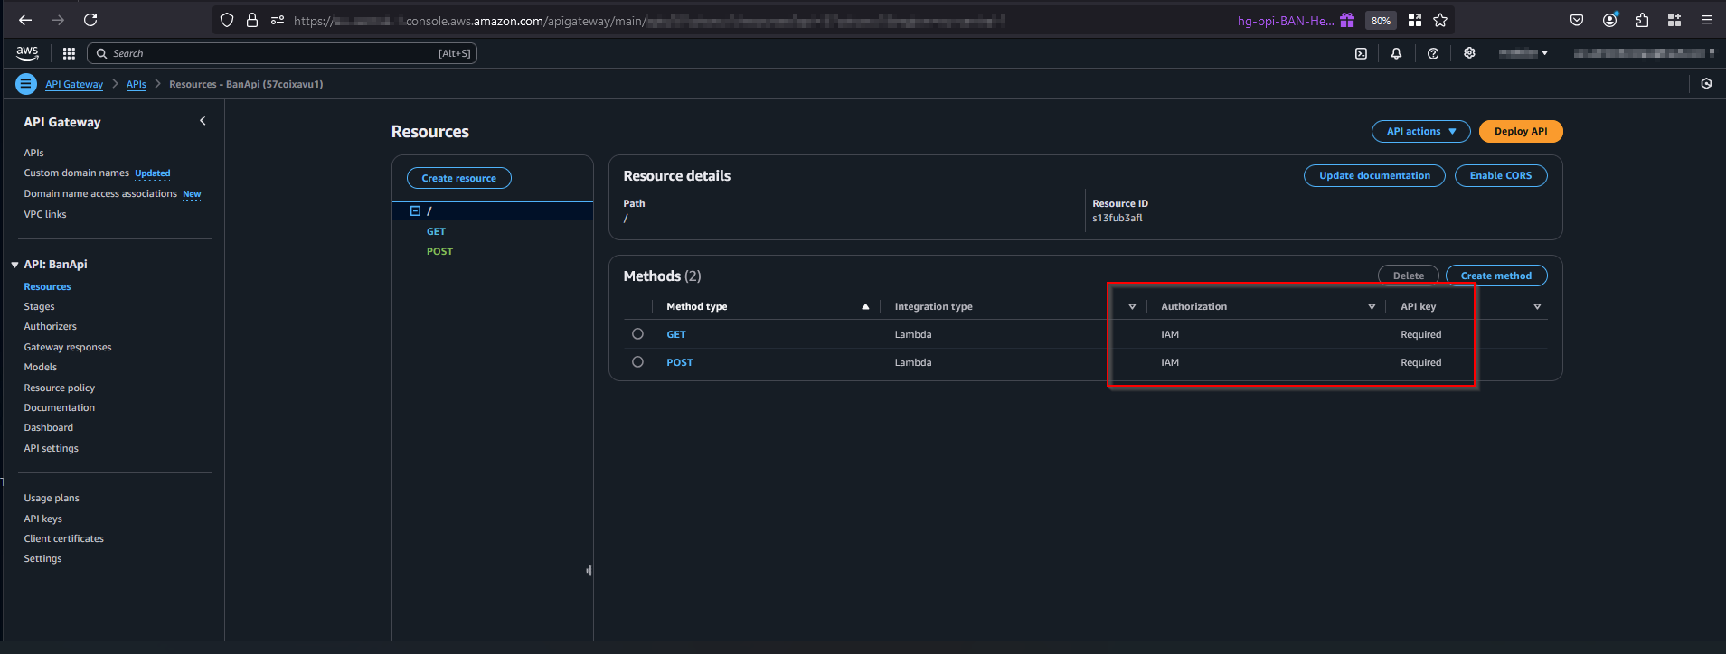Image resolution: width=1726 pixels, height=654 pixels.
Task: Click the padlock site security icon
Action: (252, 20)
